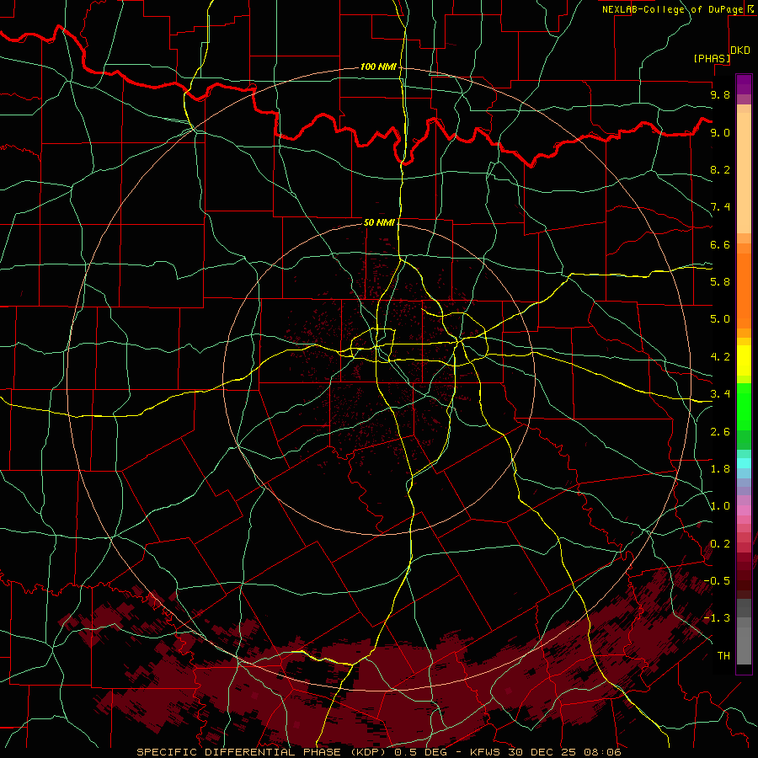Click the 30 DEC 25 date in the caption
This screenshot has height=758, width=758.
542,752
